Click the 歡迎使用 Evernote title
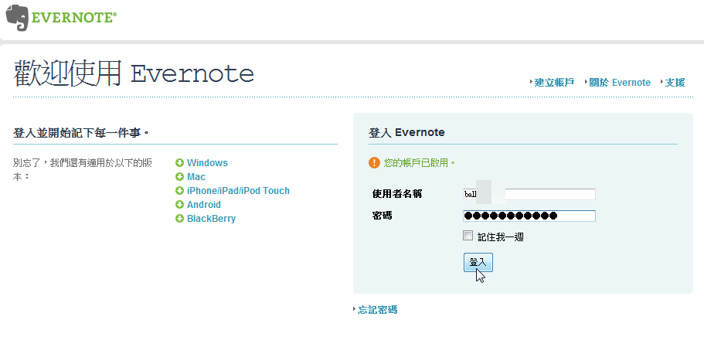The width and height of the screenshot is (704, 354). [134, 73]
